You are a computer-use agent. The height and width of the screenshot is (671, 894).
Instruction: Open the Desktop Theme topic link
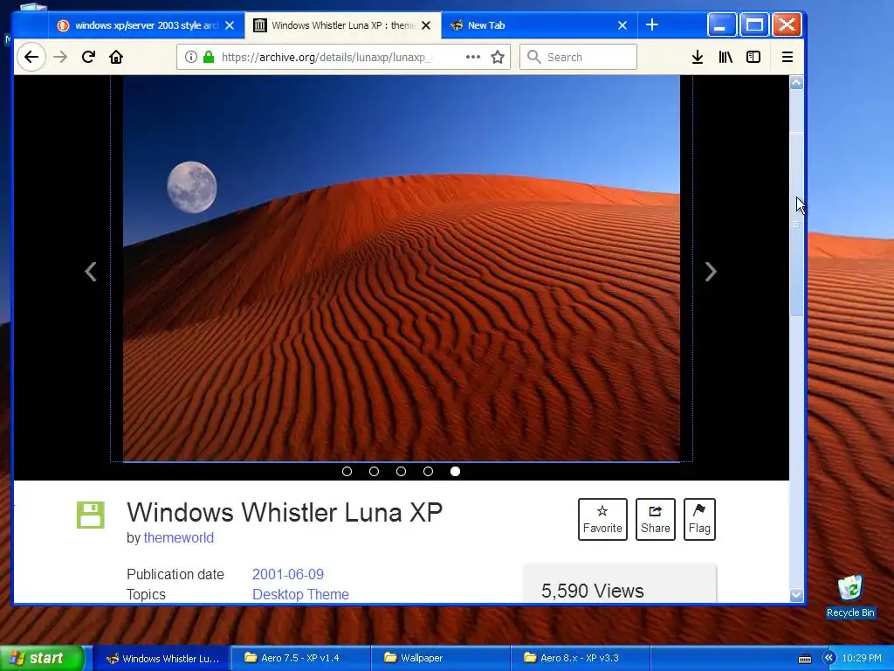coord(300,594)
